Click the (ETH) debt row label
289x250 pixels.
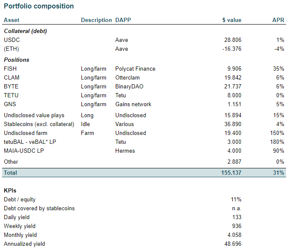[11, 49]
